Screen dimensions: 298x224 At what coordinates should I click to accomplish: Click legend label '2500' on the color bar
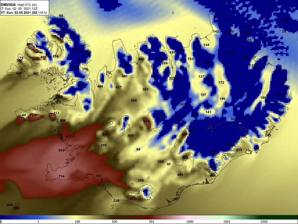(x=264, y=222)
